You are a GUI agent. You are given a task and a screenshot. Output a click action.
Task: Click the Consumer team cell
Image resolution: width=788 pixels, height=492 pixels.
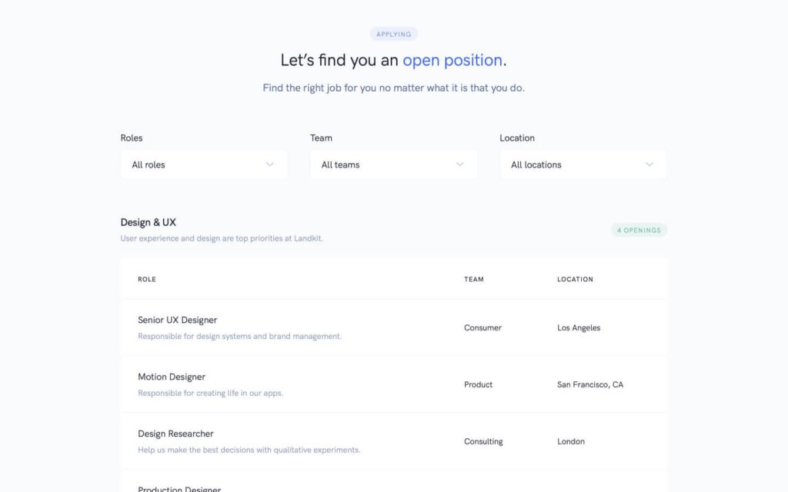coord(482,327)
